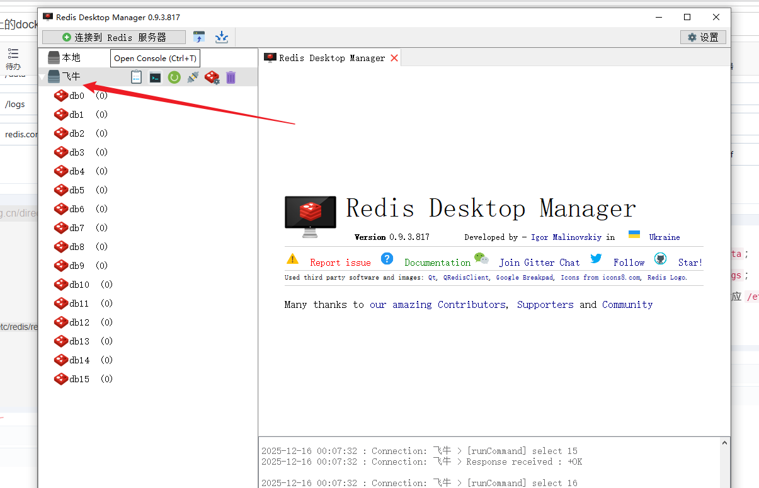Click the Twitter bird icon
Screen dimensions: 759x488
point(596,259)
